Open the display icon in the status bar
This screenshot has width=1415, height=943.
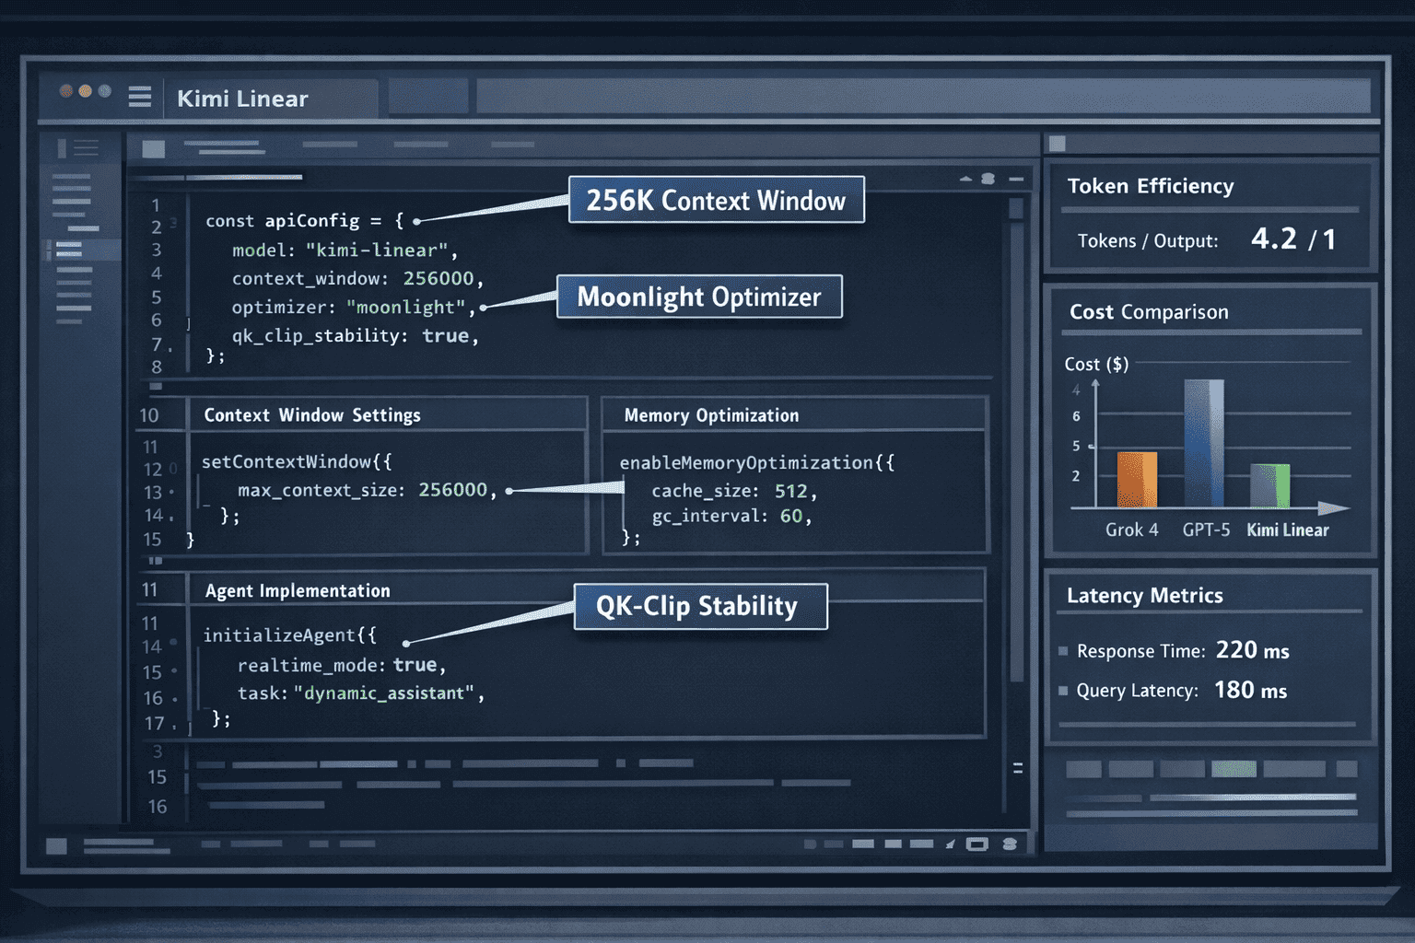(x=976, y=844)
